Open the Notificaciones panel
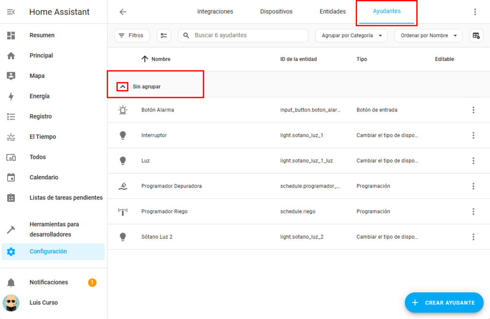The height and width of the screenshot is (319, 490). pos(48,282)
